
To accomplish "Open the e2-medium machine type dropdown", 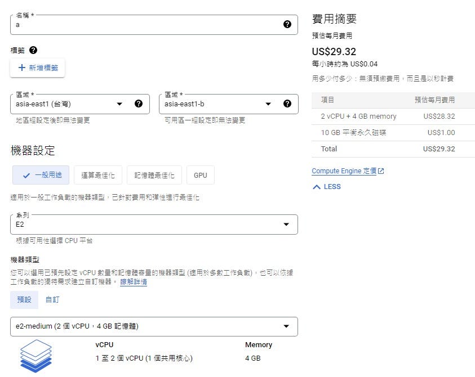I will pos(154,326).
